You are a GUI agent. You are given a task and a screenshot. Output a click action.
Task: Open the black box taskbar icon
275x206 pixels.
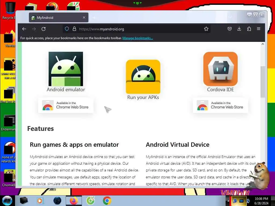[x=24, y=201]
